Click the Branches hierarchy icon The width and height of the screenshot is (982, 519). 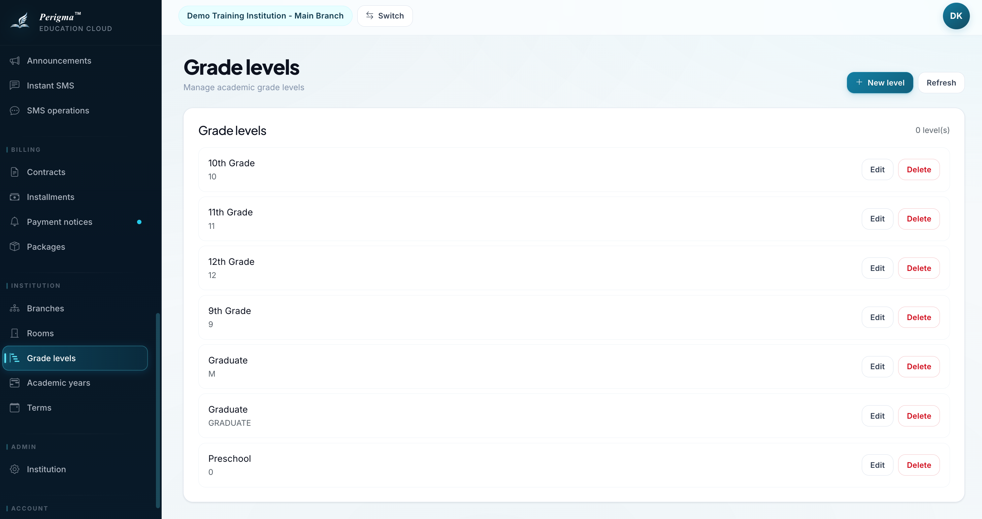point(14,308)
